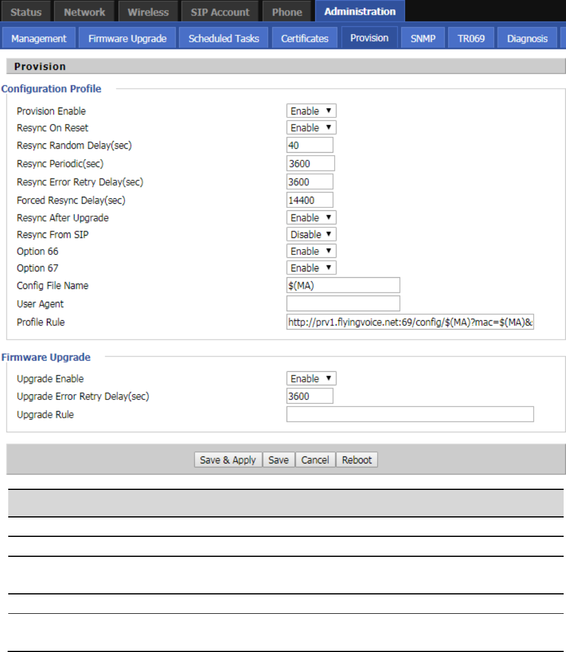Viewport: 566px width, 652px height.
Task: Focus the empty Upgrade Rule field
Action: tap(410, 414)
